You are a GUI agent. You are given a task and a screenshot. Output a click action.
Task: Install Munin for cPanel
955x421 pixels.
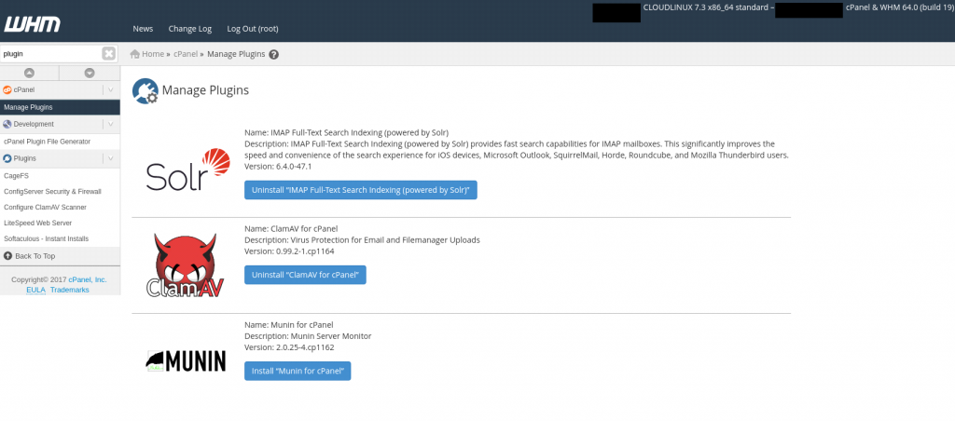click(x=298, y=371)
